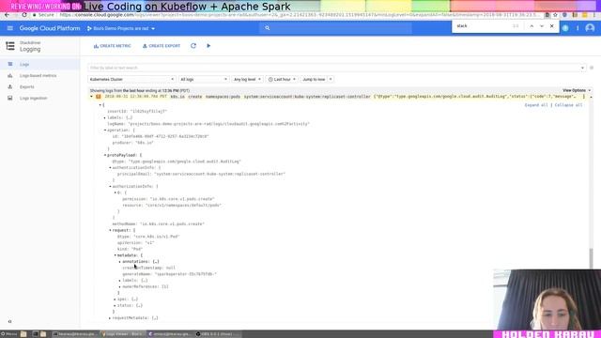Open the filter box dropdown arrow
The image size is (601, 338).
[x=582, y=68]
